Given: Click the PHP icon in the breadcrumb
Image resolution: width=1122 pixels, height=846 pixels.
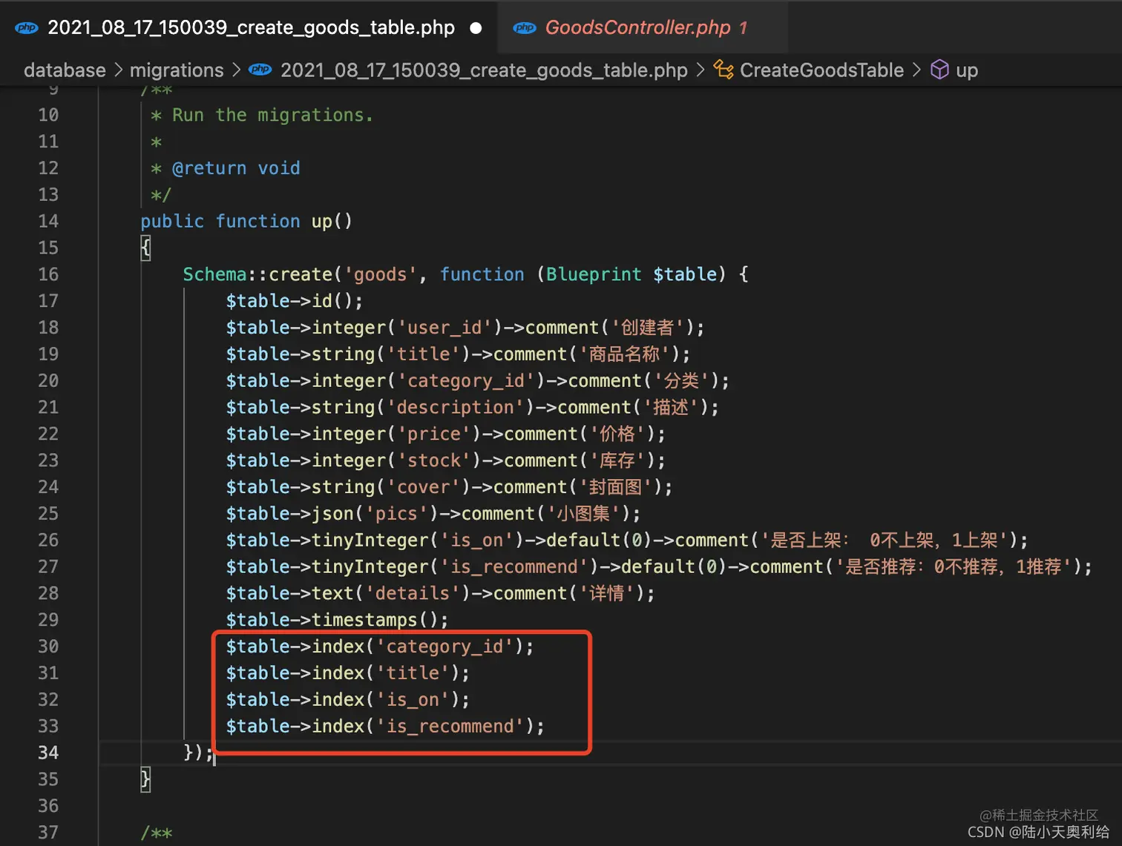Looking at the screenshot, I should pyautogui.click(x=260, y=70).
